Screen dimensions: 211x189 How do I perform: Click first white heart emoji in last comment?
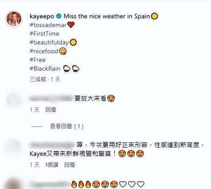tap(123, 184)
